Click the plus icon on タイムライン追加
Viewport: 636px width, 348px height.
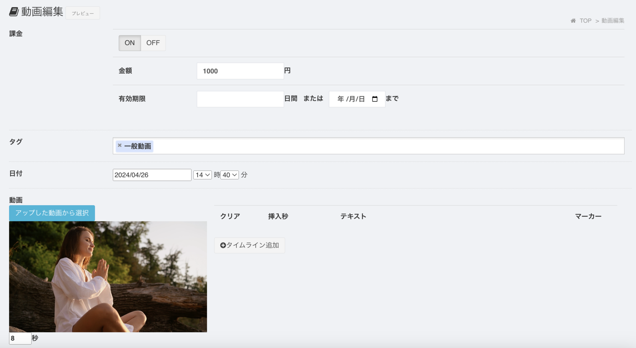223,245
